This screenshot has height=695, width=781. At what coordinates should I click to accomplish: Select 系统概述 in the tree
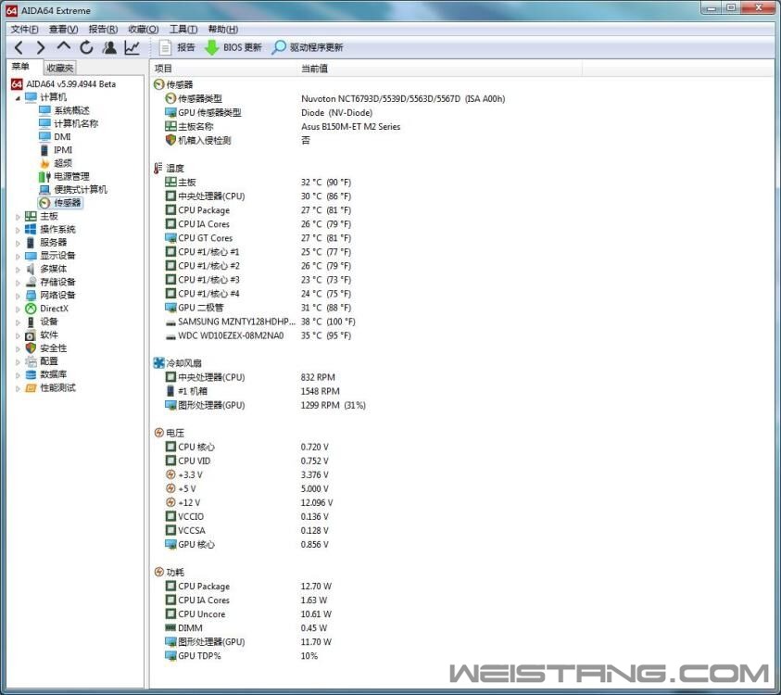[71, 110]
